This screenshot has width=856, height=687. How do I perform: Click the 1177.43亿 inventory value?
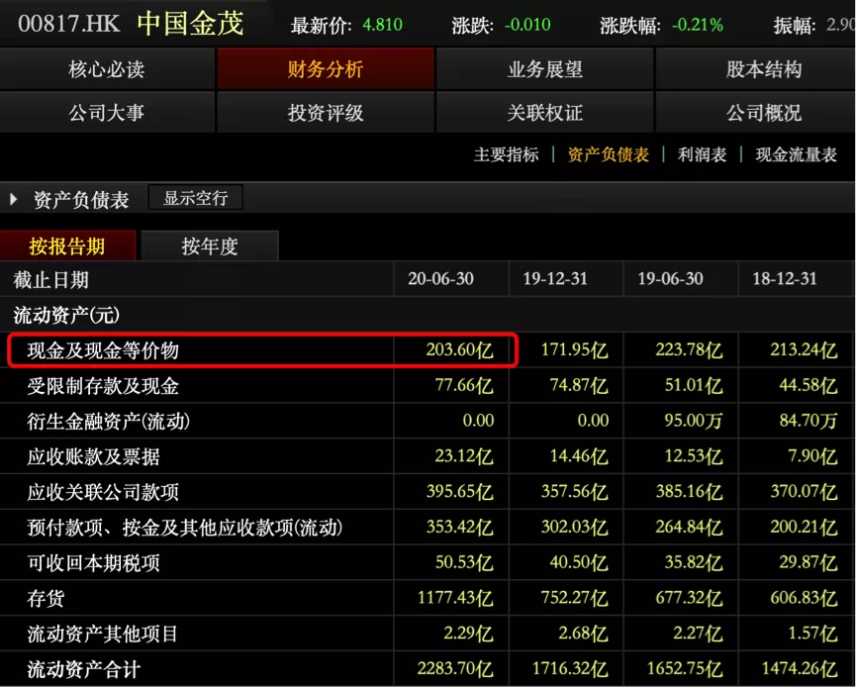pyautogui.click(x=455, y=598)
